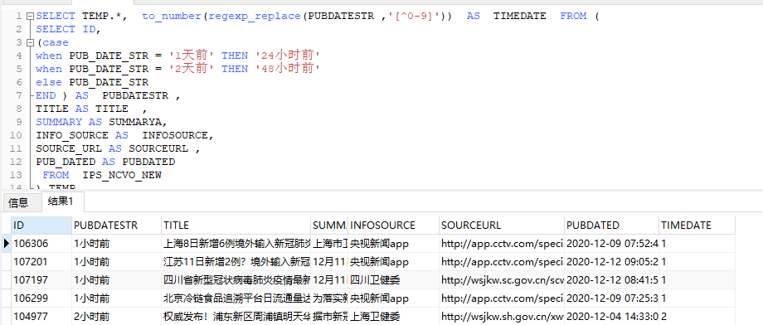Place cursor on INFOSOURCE alias in line 10
The image size is (763, 325).
point(175,135)
